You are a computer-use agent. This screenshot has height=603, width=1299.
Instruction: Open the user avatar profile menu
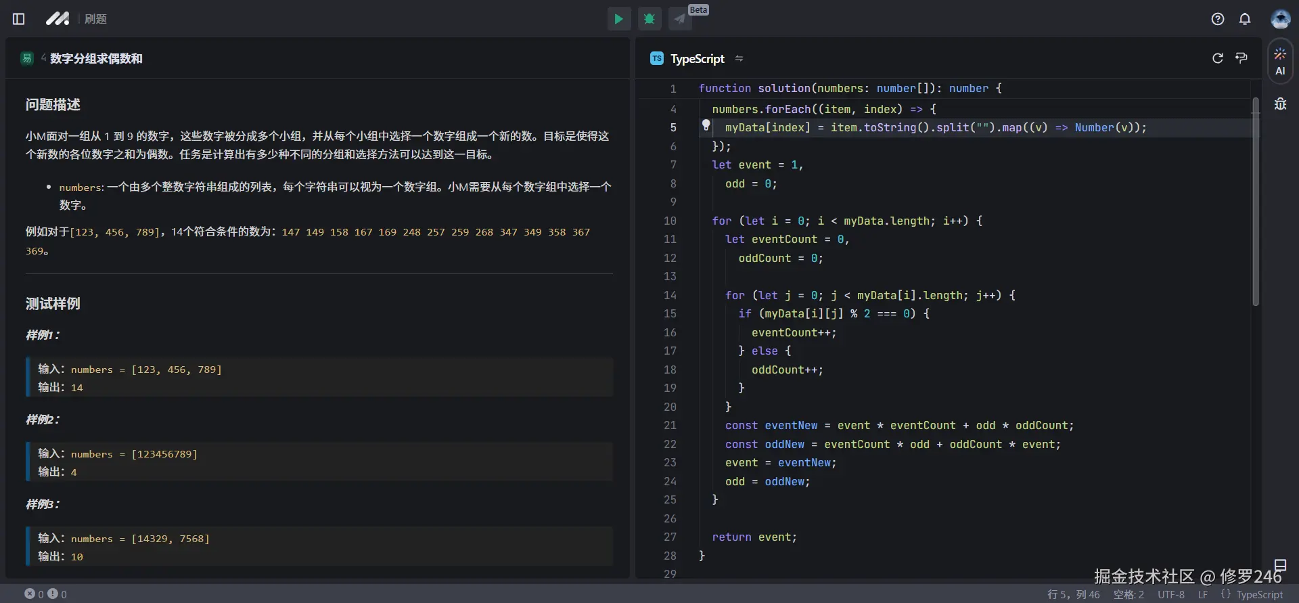tap(1280, 19)
